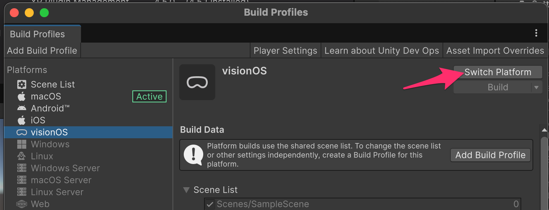Select the Windows Server platform icon
Image resolution: width=549 pixels, height=210 pixels.
22,168
